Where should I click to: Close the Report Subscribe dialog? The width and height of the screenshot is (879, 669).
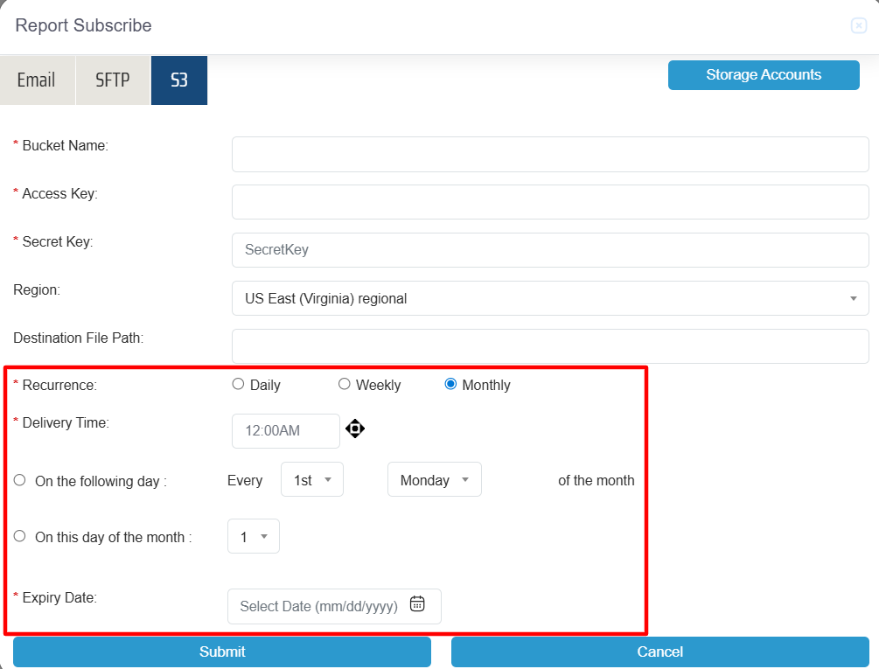pos(858,26)
